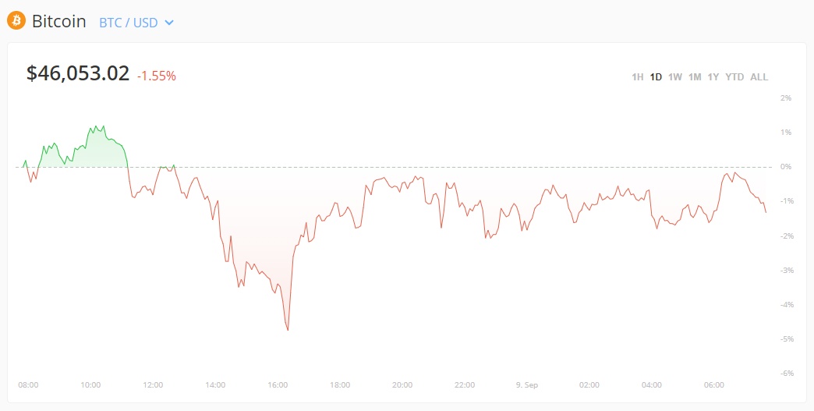Screen dimensions: 814x411
Task: Show the 1Y price history
Action: pos(713,76)
